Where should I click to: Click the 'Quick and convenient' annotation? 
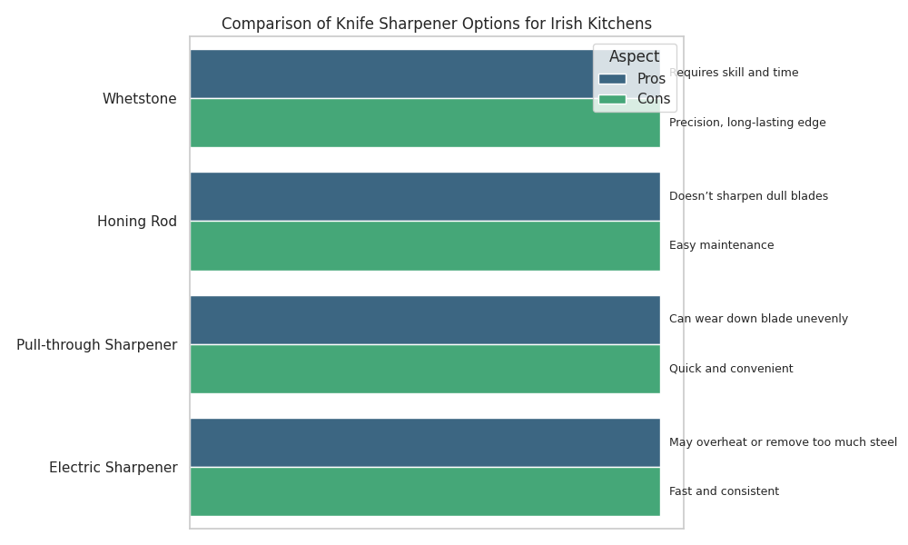click(x=731, y=369)
